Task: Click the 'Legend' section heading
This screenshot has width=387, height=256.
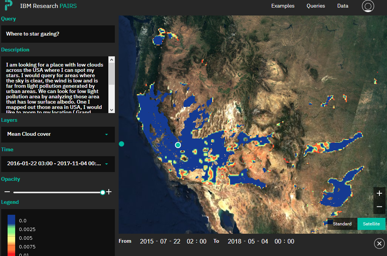Action: (x=10, y=202)
